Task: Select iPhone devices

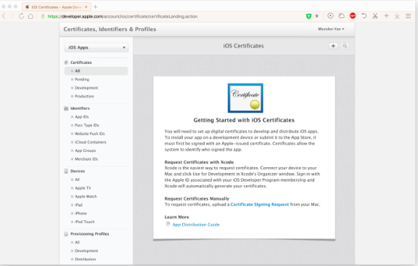Action: pos(81,213)
